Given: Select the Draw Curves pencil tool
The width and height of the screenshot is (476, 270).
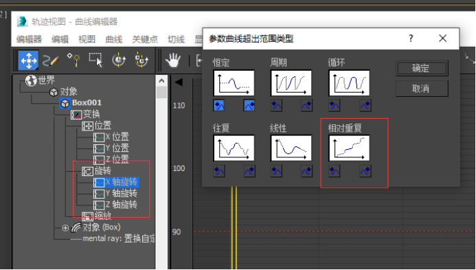Looking at the screenshot, I should (x=51, y=60).
